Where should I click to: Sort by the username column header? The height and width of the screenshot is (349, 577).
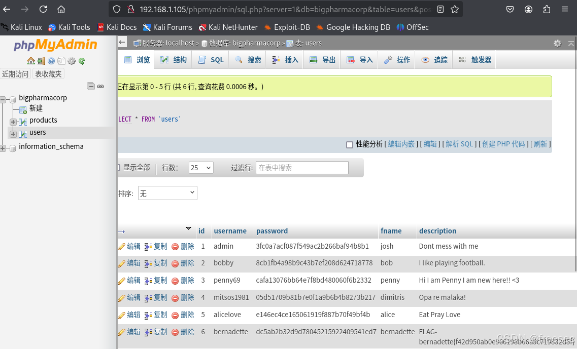230,231
